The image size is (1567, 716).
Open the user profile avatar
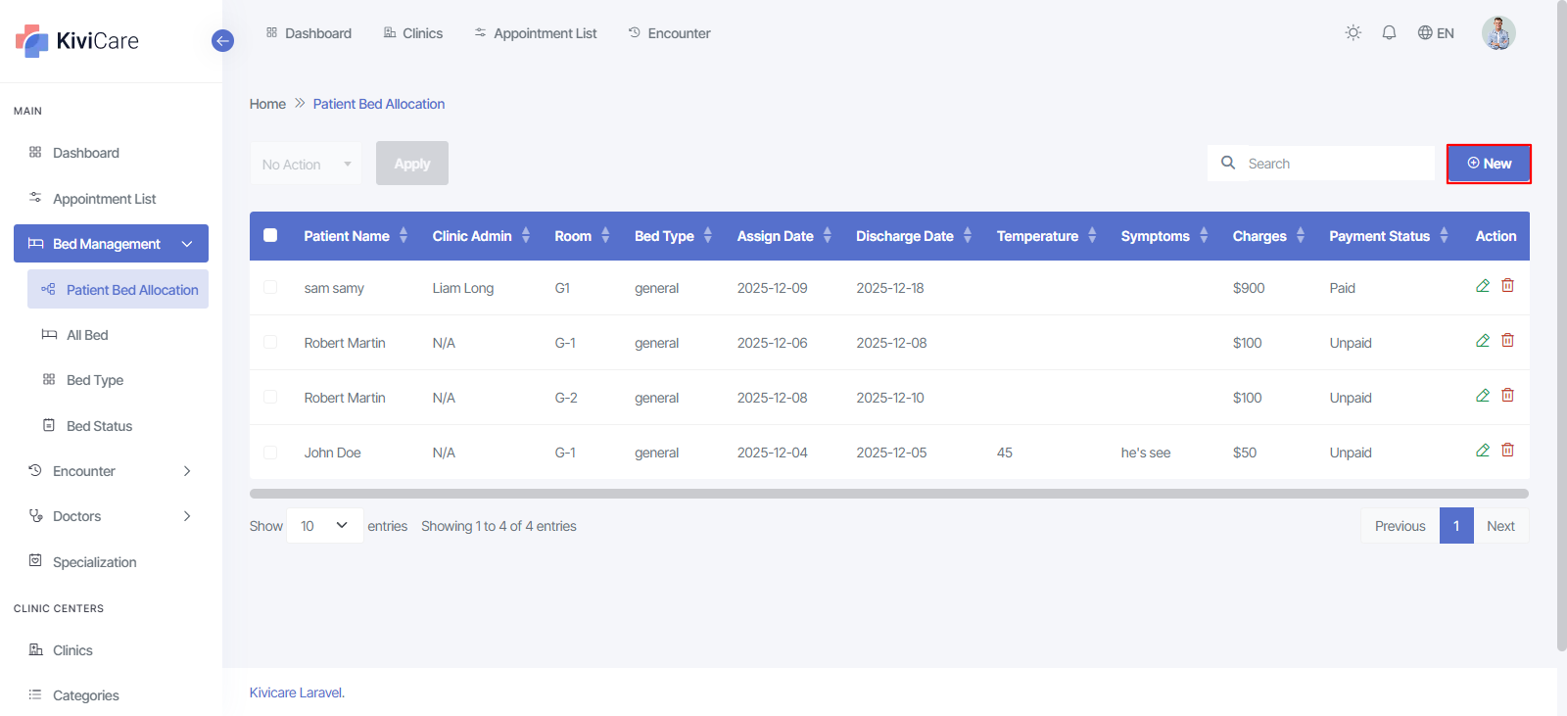point(1497,33)
